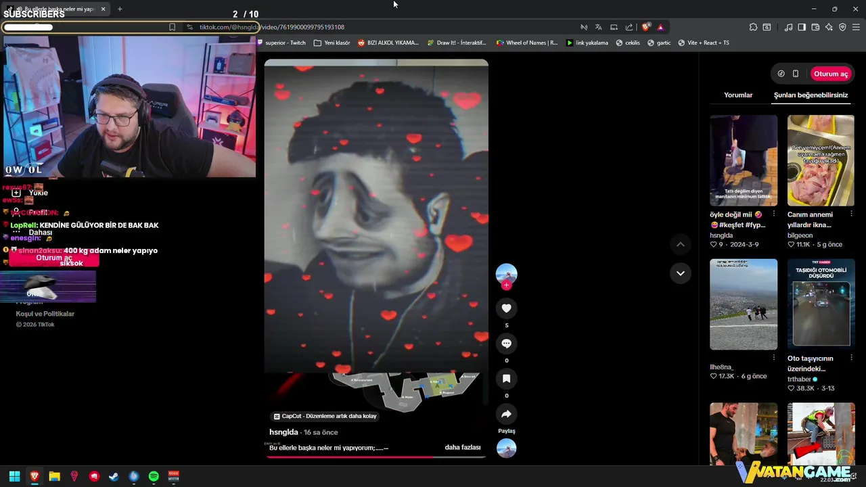Image resolution: width=866 pixels, height=487 pixels.
Task: Open 'superior - Twitch' bookmark
Action: pyautogui.click(x=281, y=43)
